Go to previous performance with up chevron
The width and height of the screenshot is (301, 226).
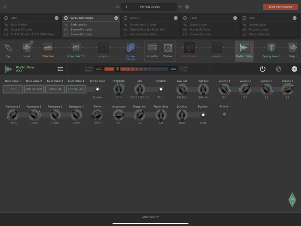[118, 7]
